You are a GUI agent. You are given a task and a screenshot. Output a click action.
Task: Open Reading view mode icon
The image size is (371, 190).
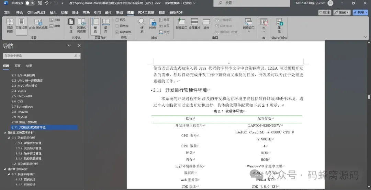(10, 22)
